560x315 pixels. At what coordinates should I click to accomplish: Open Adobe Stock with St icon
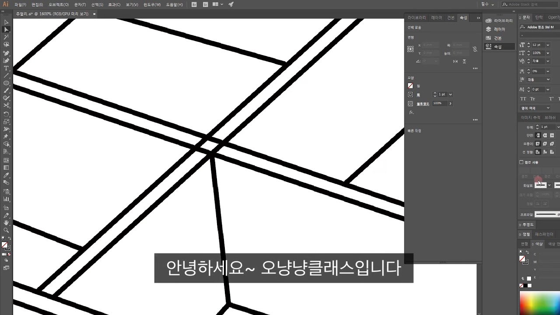(205, 4)
